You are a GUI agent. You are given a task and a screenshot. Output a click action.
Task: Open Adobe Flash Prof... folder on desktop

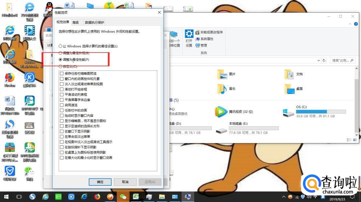(x=29, y=59)
